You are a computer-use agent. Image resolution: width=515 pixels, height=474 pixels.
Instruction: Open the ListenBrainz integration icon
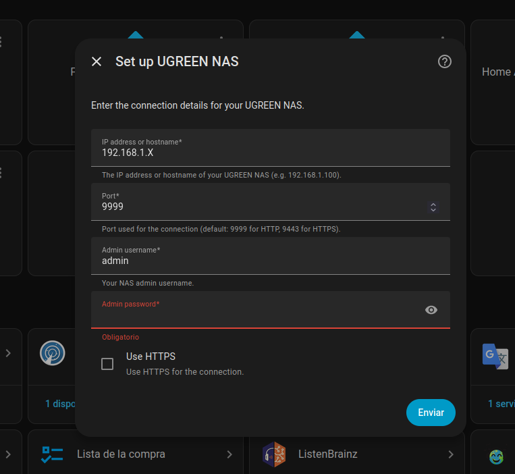pyautogui.click(x=274, y=454)
